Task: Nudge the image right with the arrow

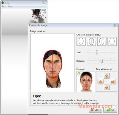Action: 113,82
